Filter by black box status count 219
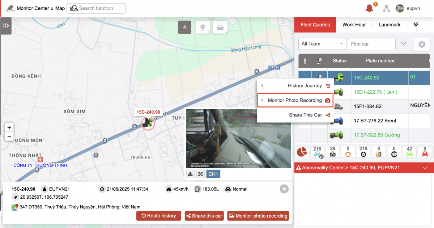Screen dimensions: 434x228 pyautogui.click(x=363, y=152)
